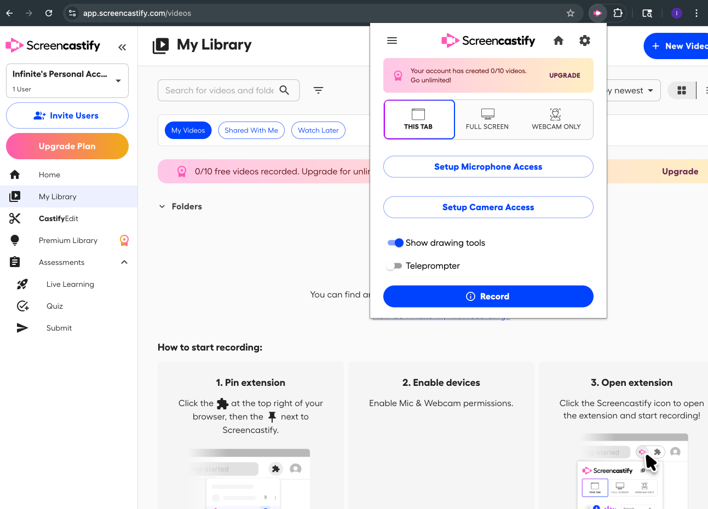The image size is (708, 509).
Task: Click the home icon in the Screencastify popup
Action: click(x=558, y=40)
